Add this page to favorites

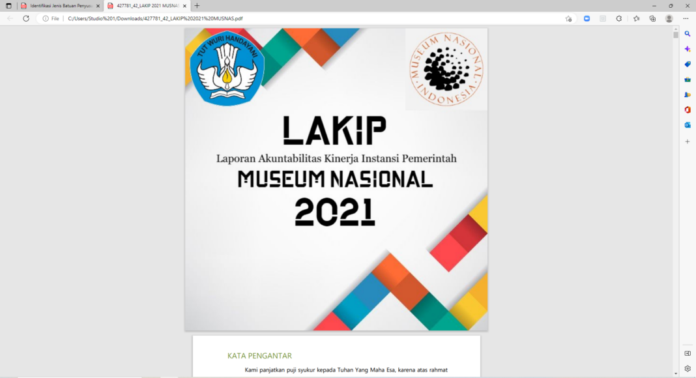coord(569,19)
